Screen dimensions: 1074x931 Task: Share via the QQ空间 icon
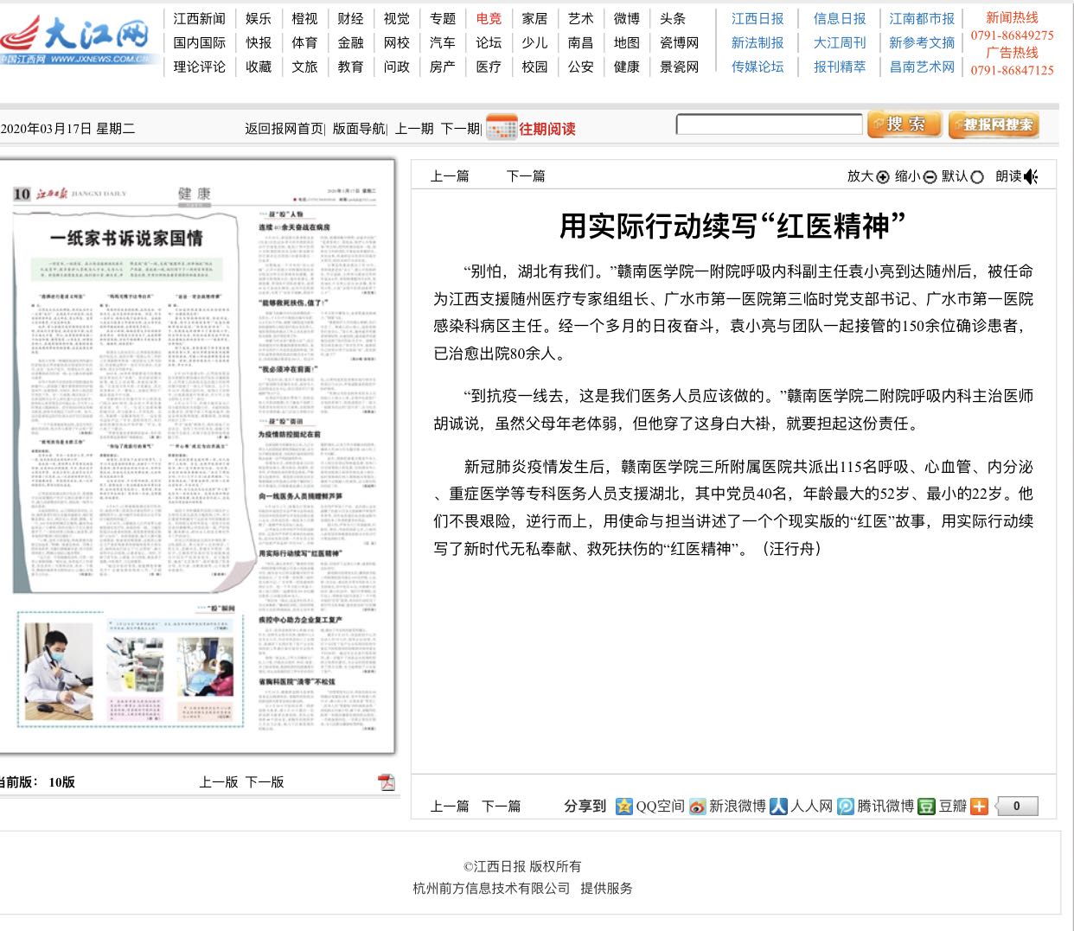pyautogui.click(x=624, y=807)
